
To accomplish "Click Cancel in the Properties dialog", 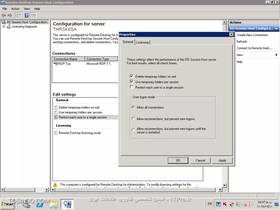I will pyautogui.click(x=200, y=160).
